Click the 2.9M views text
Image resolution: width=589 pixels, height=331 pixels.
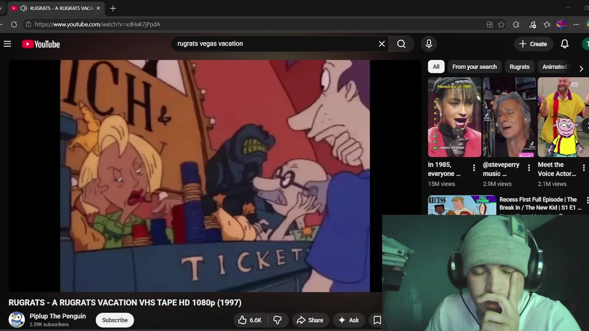pos(497,184)
